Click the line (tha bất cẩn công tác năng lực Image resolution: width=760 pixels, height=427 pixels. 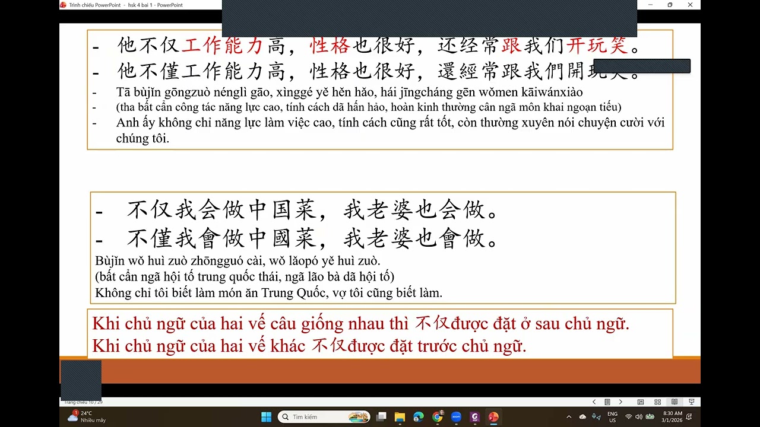coord(369,108)
